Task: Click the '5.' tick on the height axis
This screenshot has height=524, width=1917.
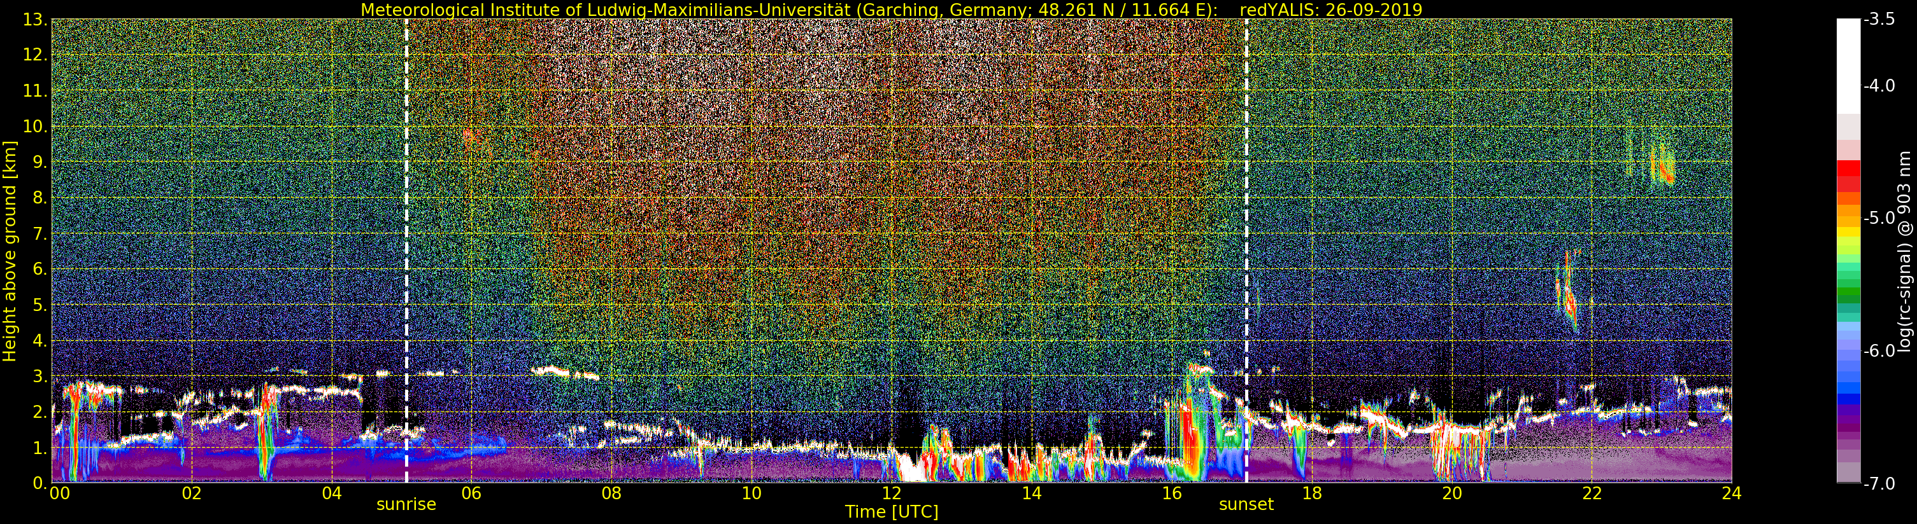Action: [x=40, y=305]
